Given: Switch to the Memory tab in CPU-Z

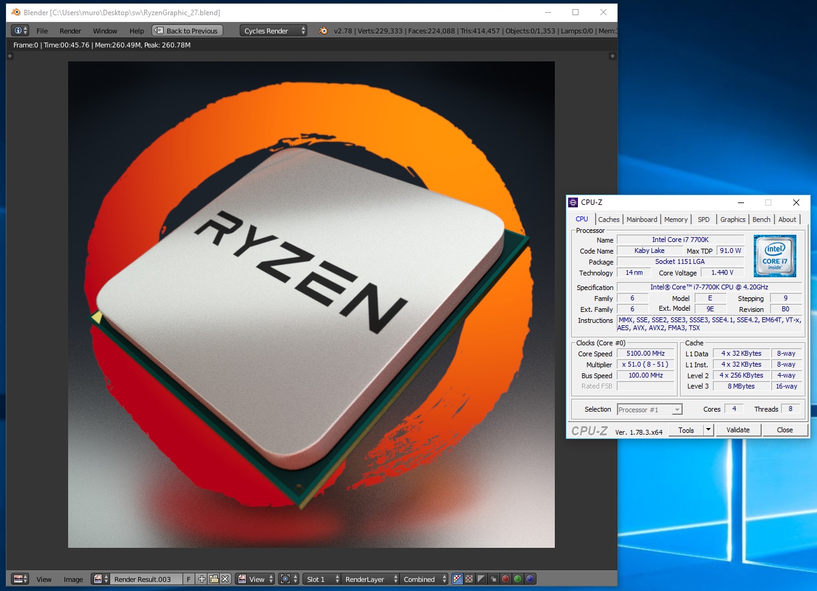Looking at the screenshot, I should click(x=676, y=219).
